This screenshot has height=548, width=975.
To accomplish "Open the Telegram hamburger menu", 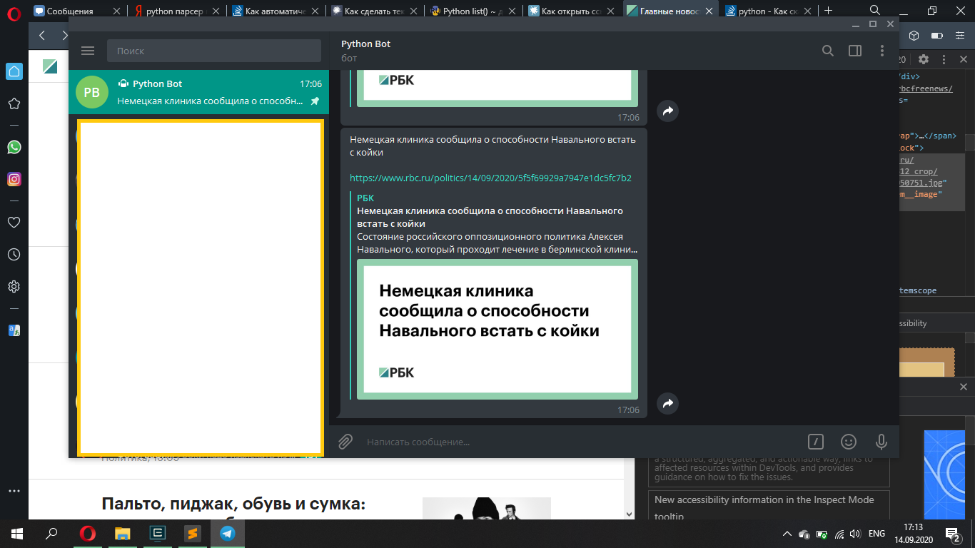I will tap(88, 51).
